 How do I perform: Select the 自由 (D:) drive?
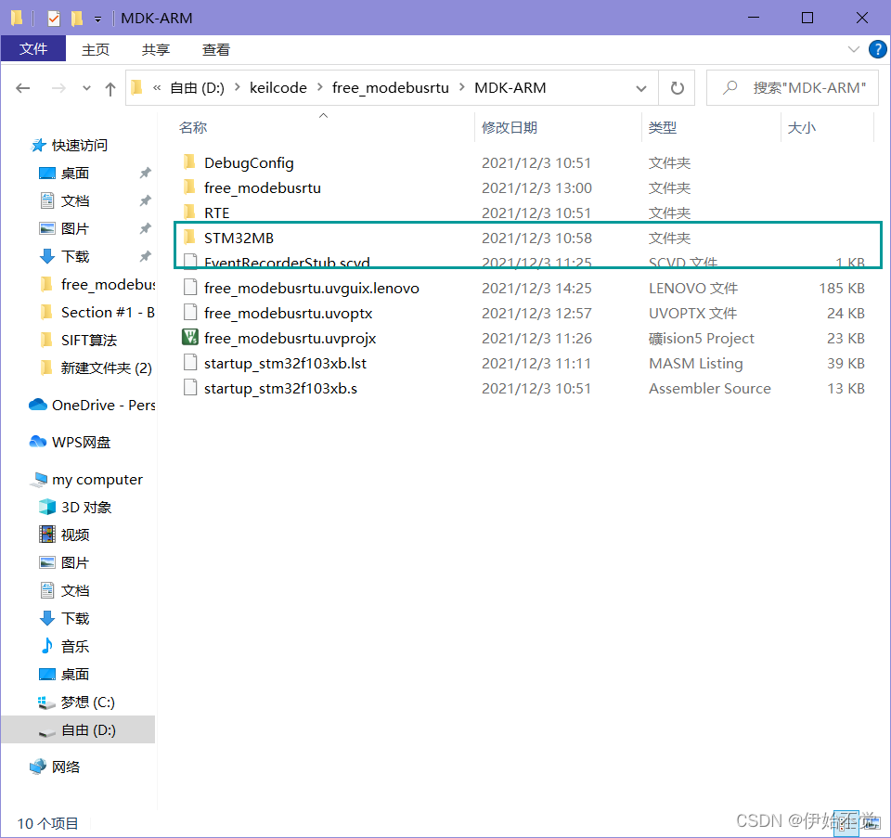[x=77, y=730]
